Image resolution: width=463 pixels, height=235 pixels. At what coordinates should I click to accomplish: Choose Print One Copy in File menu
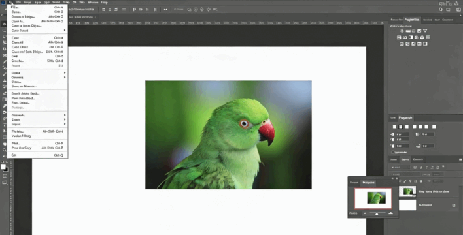[x=37, y=148]
